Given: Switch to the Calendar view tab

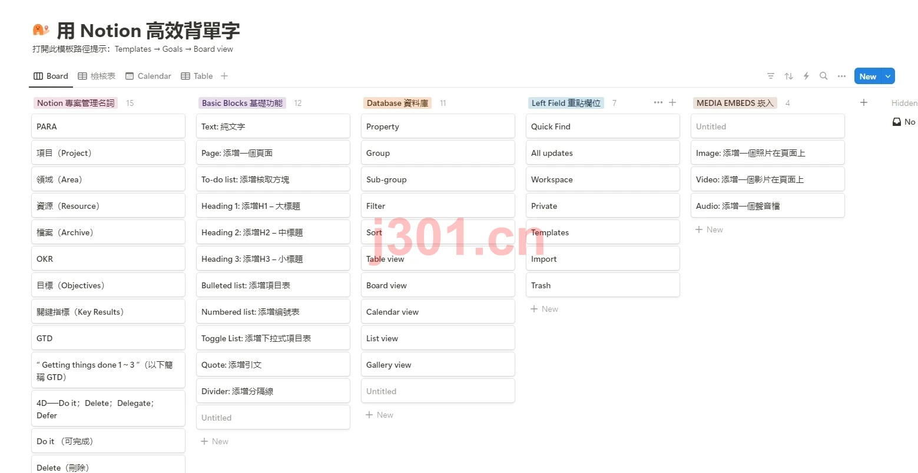Looking at the screenshot, I should tap(148, 76).
